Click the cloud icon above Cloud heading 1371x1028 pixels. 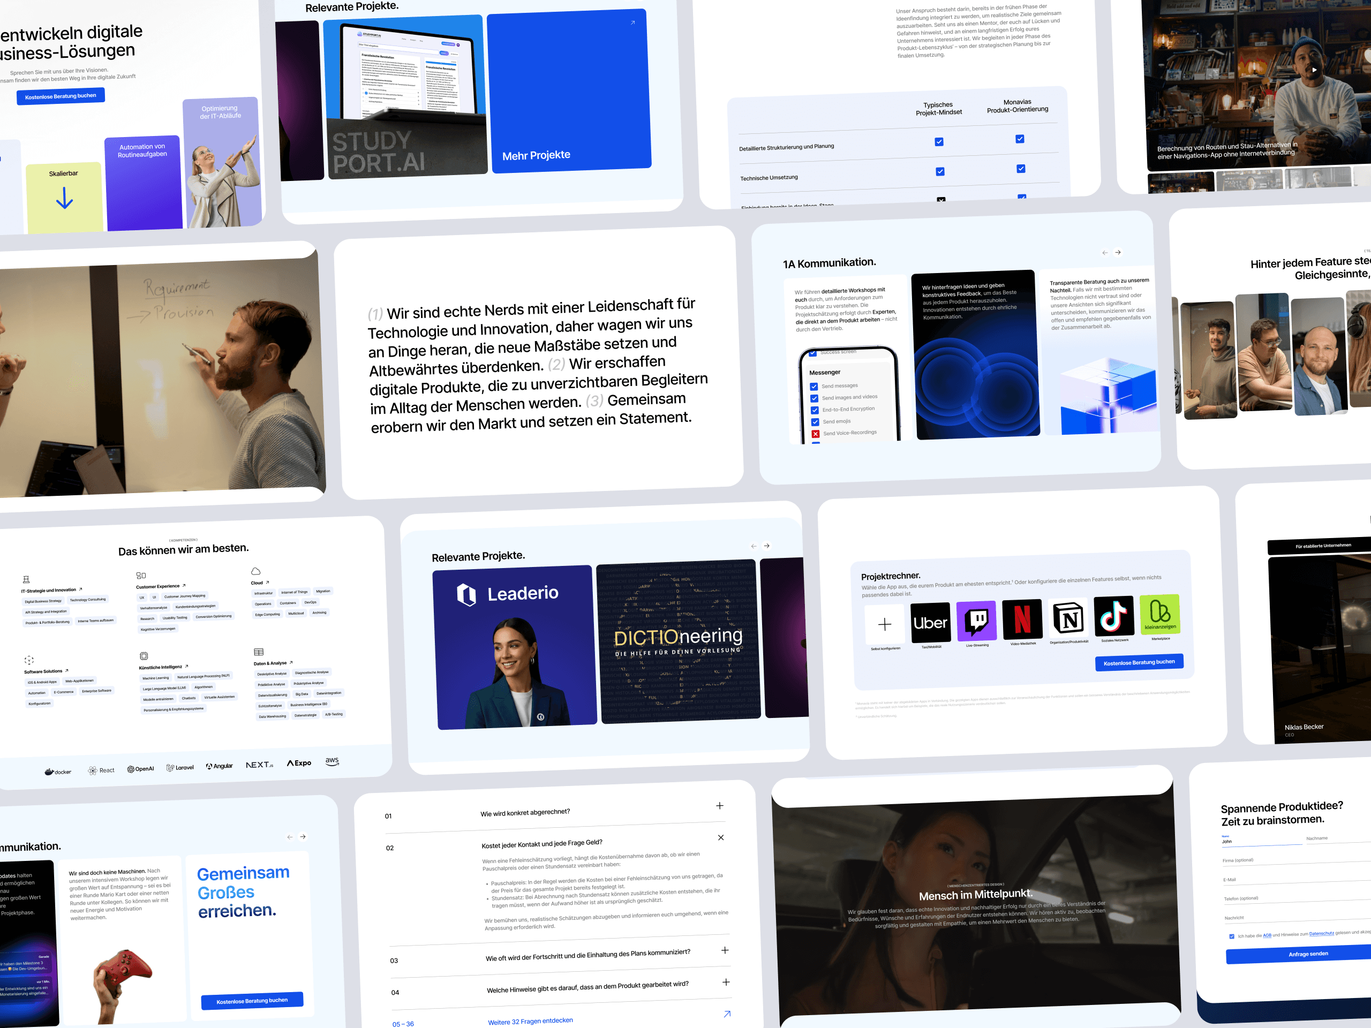pos(256,571)
